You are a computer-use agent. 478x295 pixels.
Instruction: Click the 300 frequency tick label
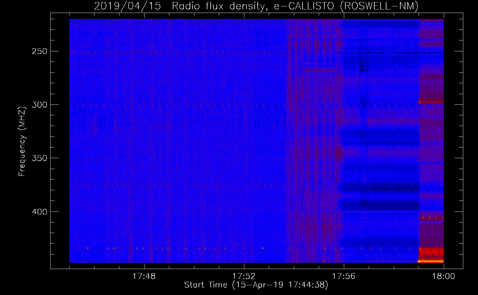40,105
